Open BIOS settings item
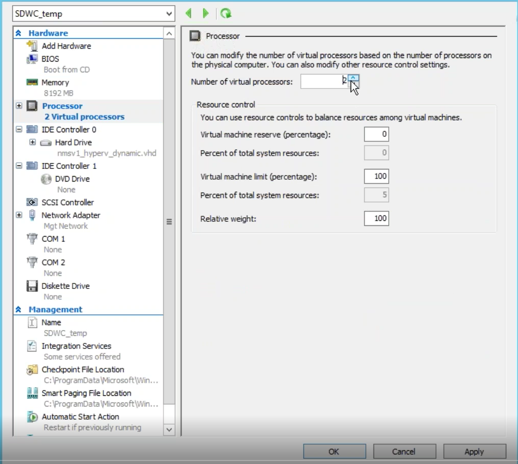The image size is (518, 464). (x=50, y=59)
